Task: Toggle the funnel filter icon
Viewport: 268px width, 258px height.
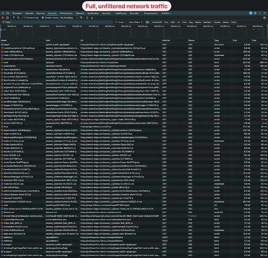Action: pyautogui.click(x=14, y=18)
